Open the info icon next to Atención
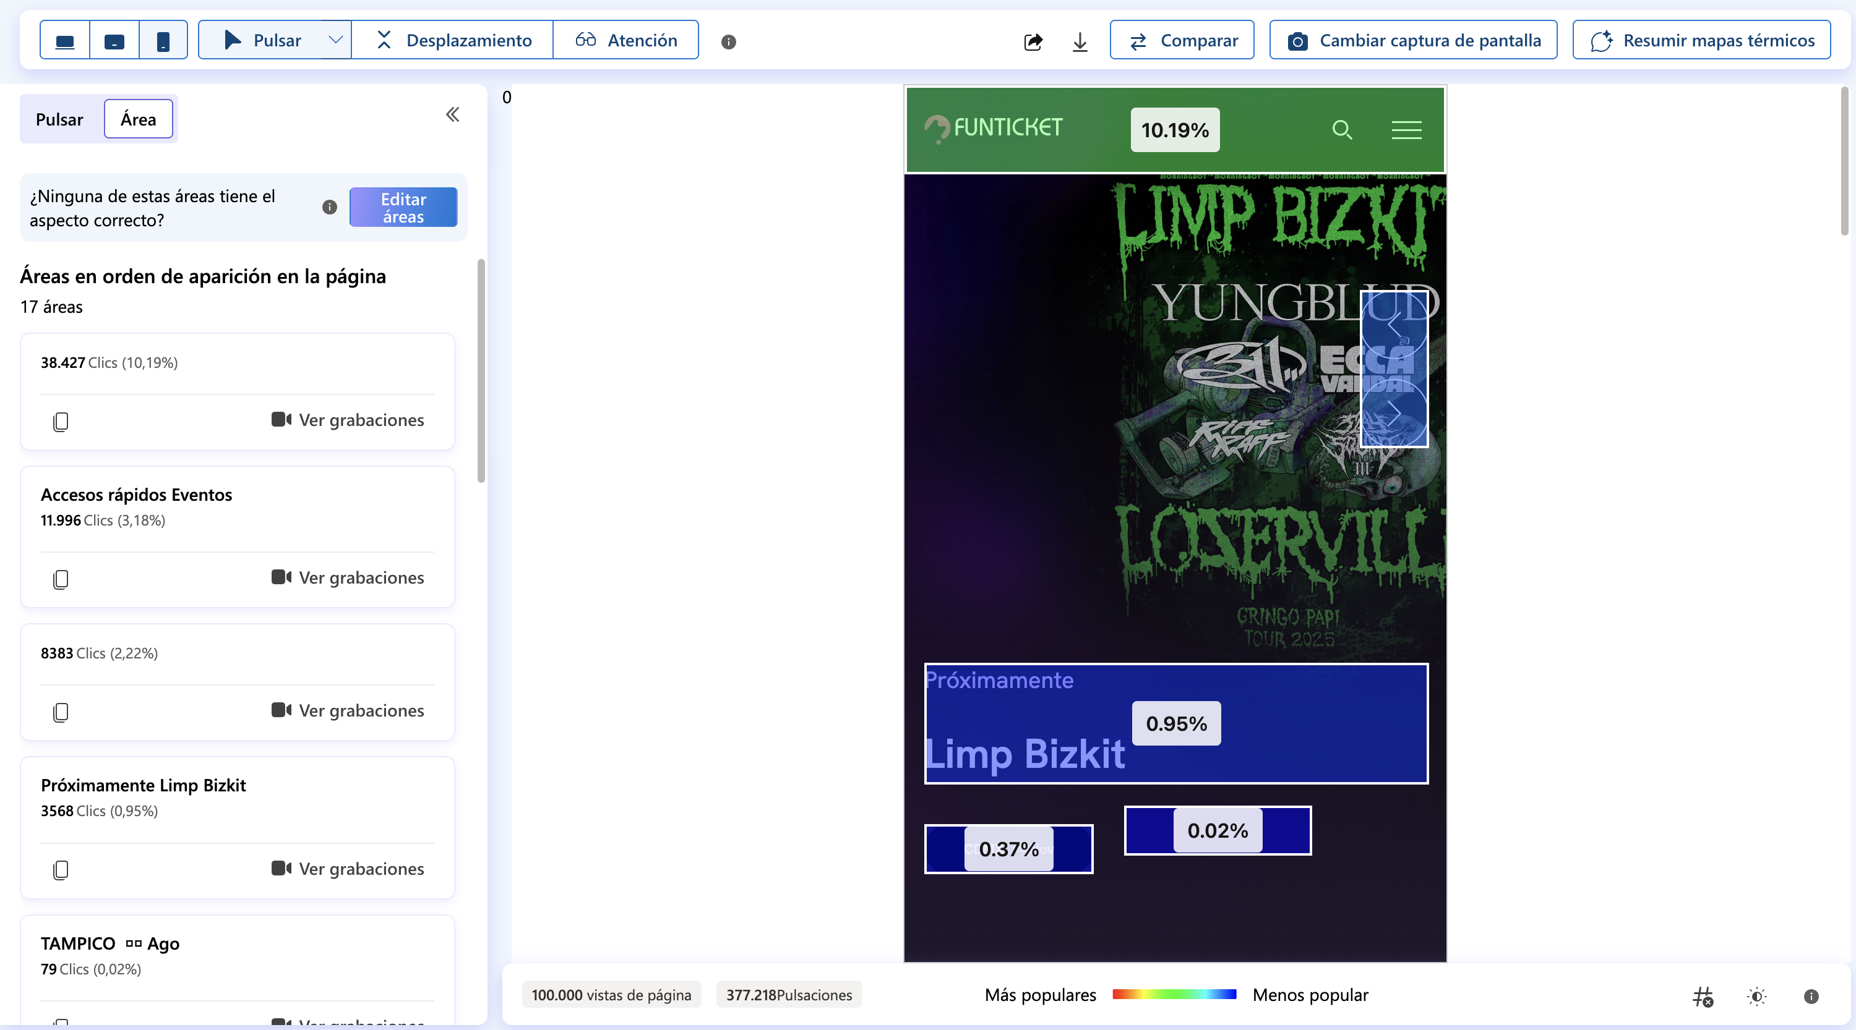This screenshot has height=1030, width=1856. [729, 41]
